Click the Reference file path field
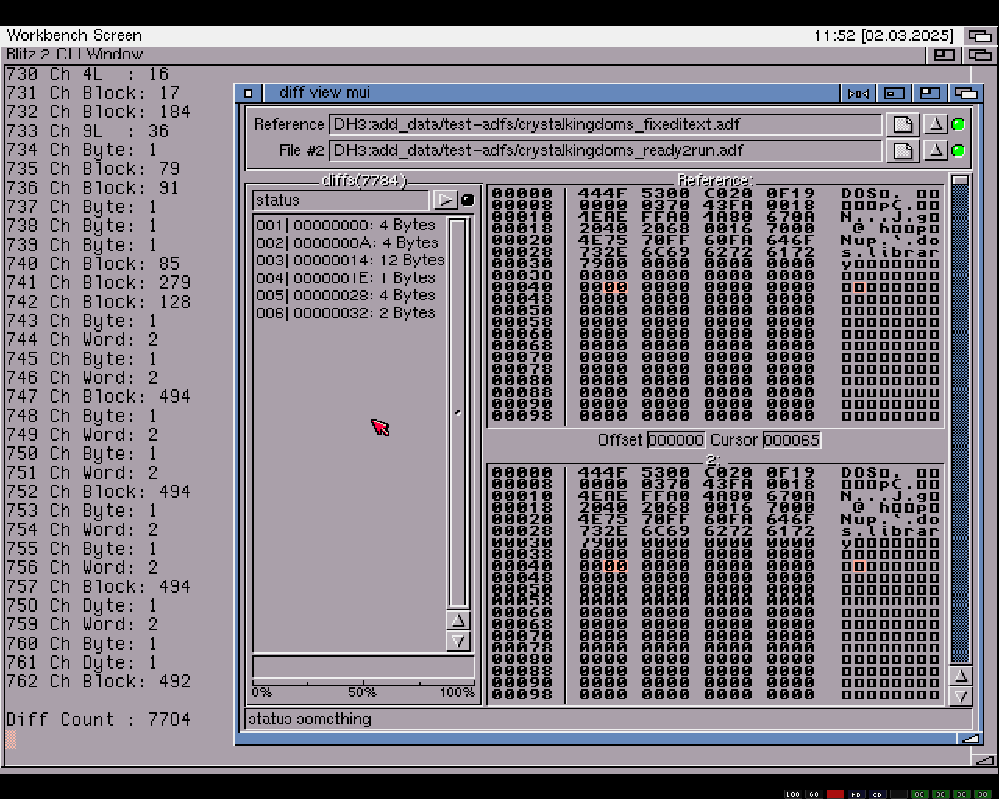The height and width of the screenshot is (799, 999). 605,125
